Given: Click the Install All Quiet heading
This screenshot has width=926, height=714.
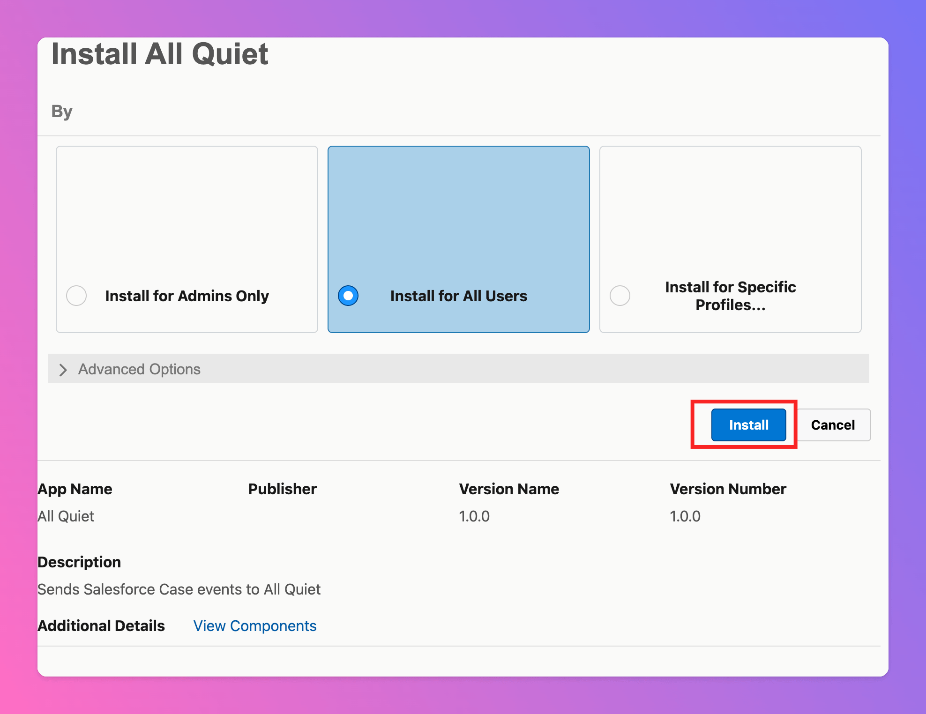Looking at the screenshot, I should point(160,54).
